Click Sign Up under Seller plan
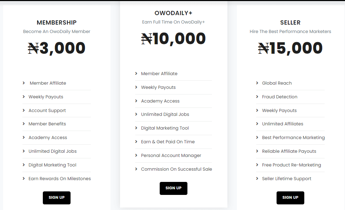The width and height of the screenshot is (345, 210). tap(290, 198)
